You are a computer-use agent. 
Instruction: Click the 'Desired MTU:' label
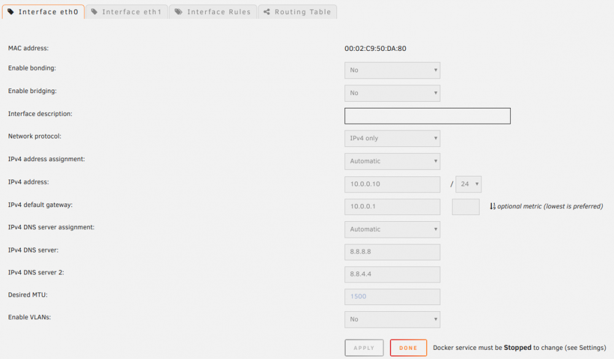click(x=28, y=295)
